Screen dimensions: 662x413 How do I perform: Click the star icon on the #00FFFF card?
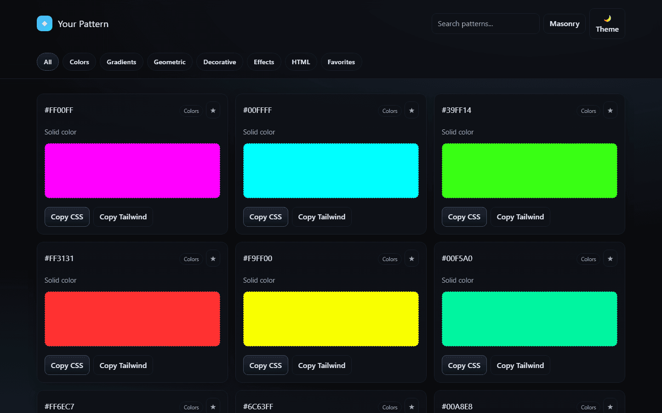point(411,110)
